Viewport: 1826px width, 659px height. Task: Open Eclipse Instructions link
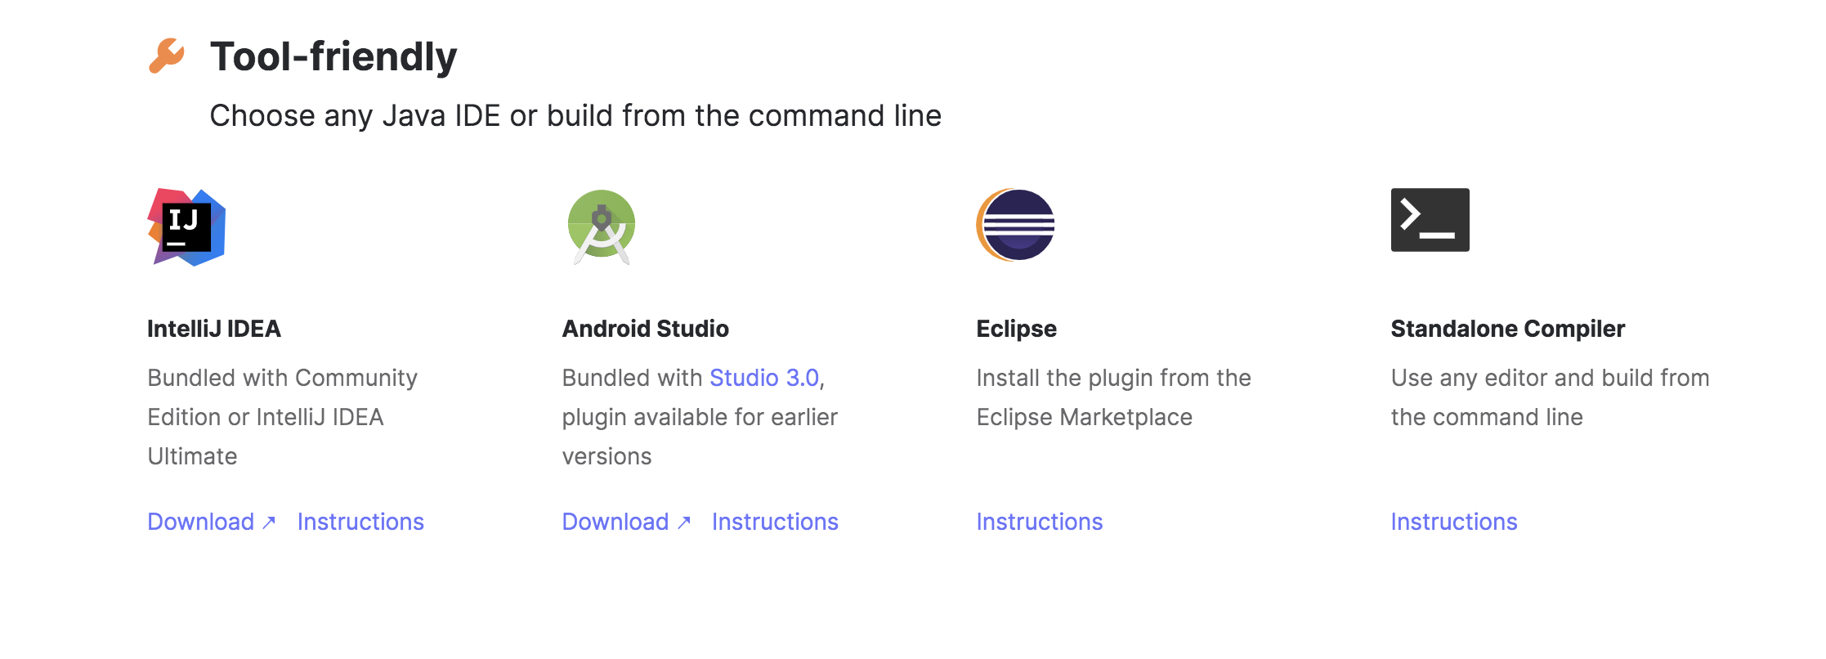1040,522
